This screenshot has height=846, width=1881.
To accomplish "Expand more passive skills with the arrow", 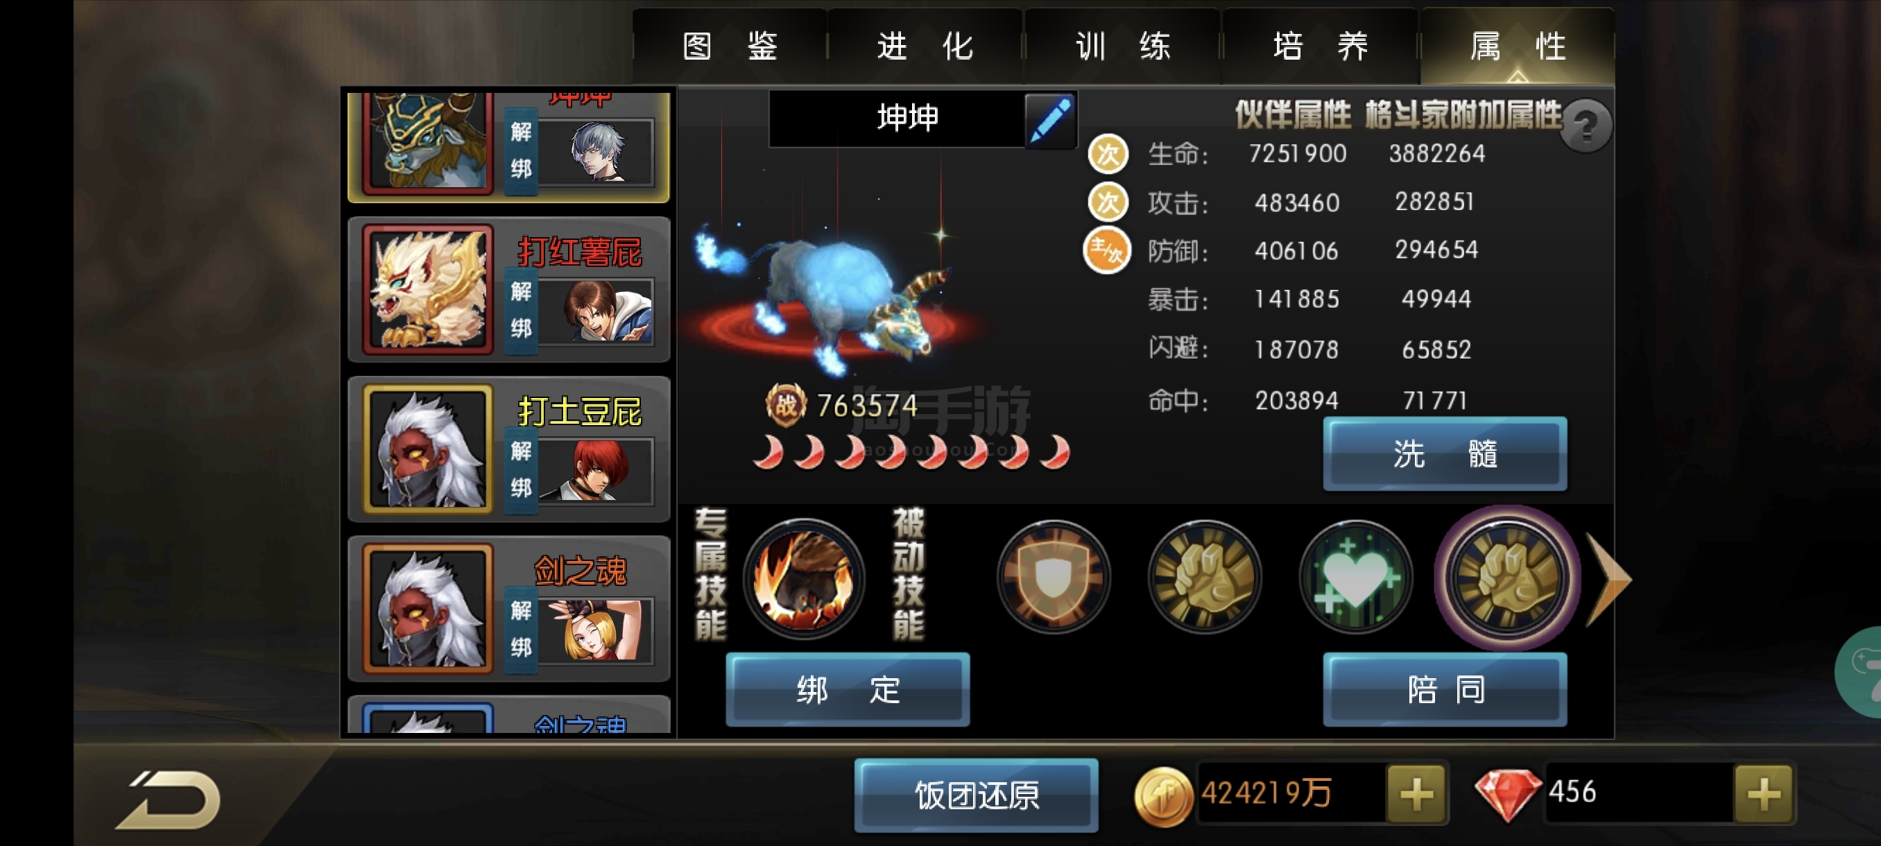I will pos(1608,580).
